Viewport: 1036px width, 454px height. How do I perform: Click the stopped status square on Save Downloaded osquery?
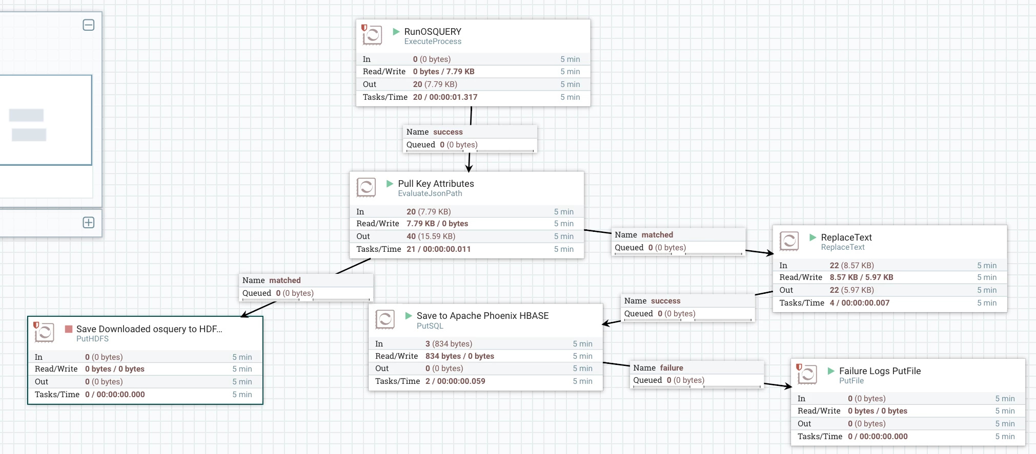pyautogui.click(x=69, y=329)
